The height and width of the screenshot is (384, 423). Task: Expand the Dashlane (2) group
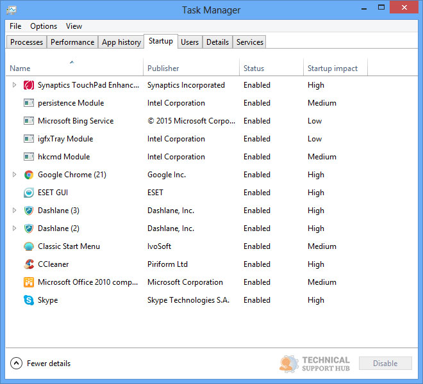[x=15, y=228]
